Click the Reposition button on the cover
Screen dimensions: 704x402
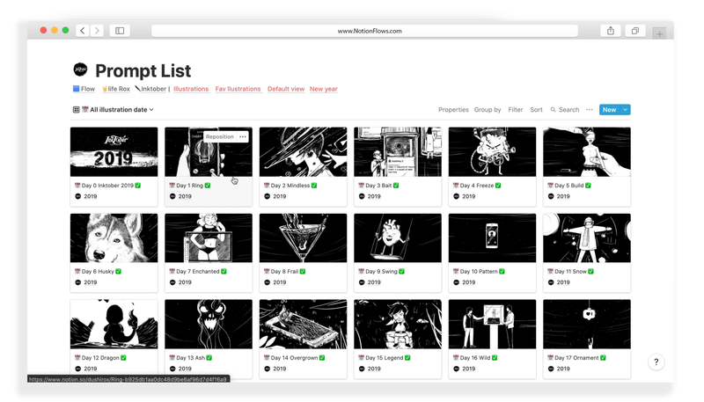point(220,136)
